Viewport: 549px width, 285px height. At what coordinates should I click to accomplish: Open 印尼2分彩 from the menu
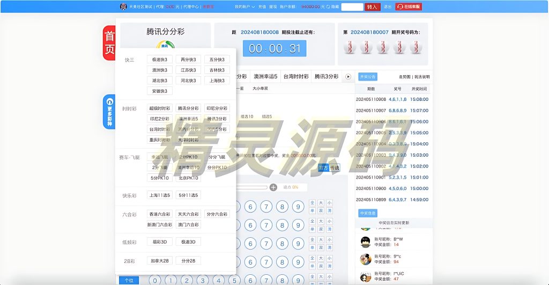[160, 119]
